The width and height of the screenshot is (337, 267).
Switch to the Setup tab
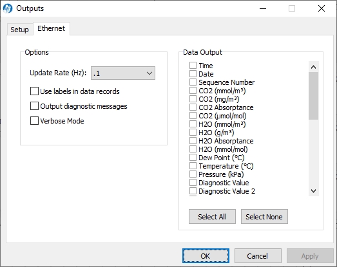[19, 30]
